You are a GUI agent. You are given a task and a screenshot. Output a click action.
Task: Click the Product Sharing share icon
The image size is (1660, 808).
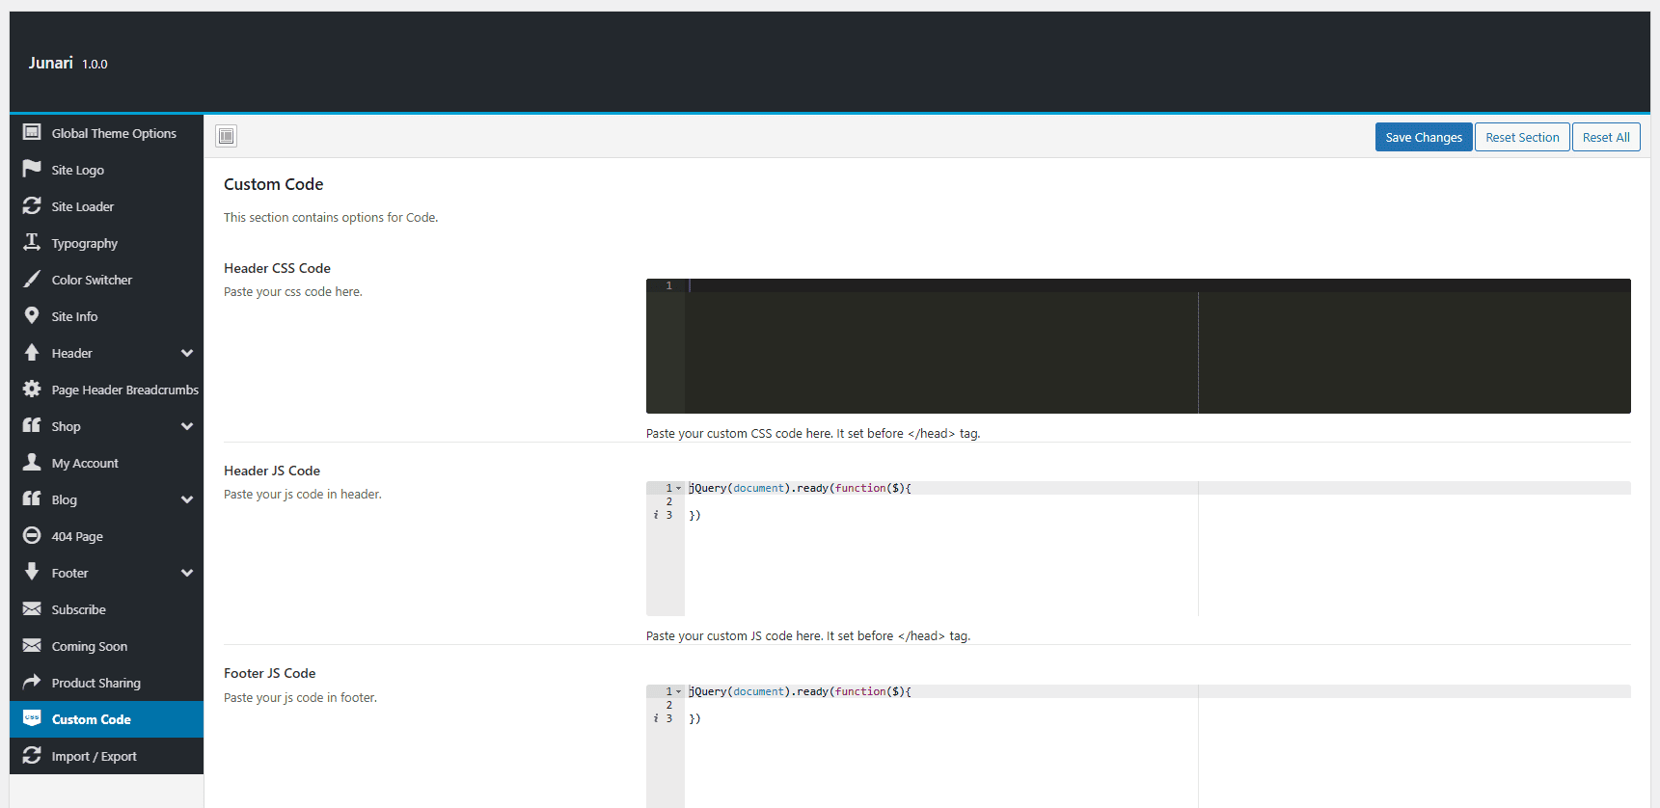point(32,682)
